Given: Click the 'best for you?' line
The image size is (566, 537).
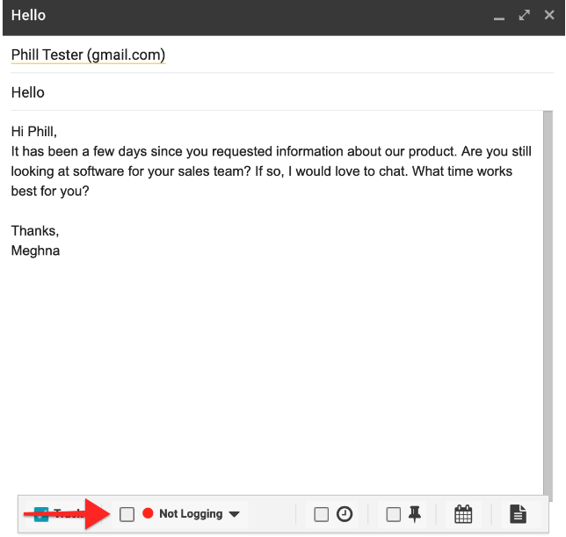Looking at the screenshot, I should pos(50,191).
